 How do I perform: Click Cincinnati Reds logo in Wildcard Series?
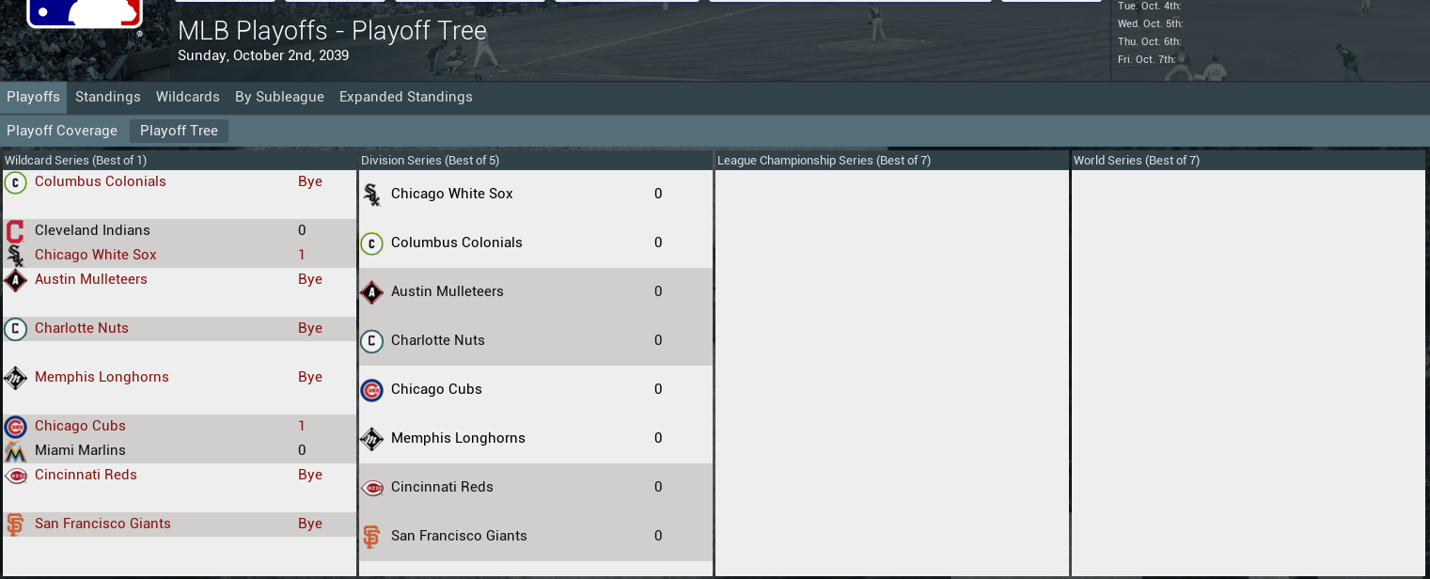click(15, 476)
